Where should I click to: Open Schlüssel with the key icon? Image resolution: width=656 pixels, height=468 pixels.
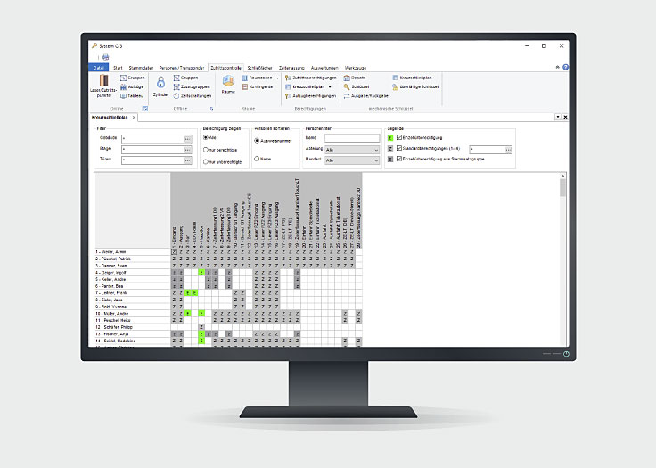(357, 87)
